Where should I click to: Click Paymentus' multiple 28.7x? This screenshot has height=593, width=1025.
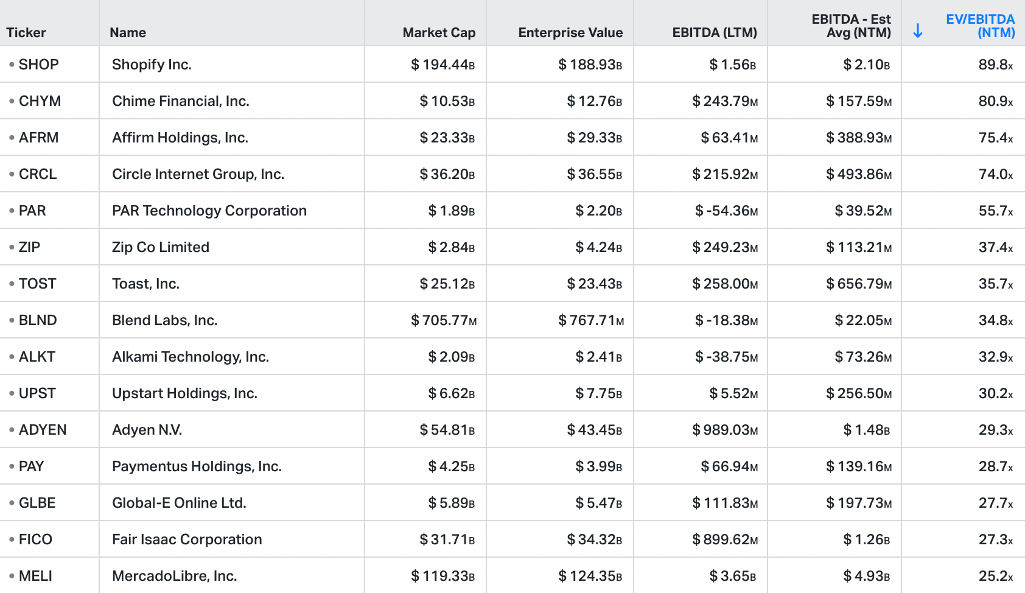996,466
